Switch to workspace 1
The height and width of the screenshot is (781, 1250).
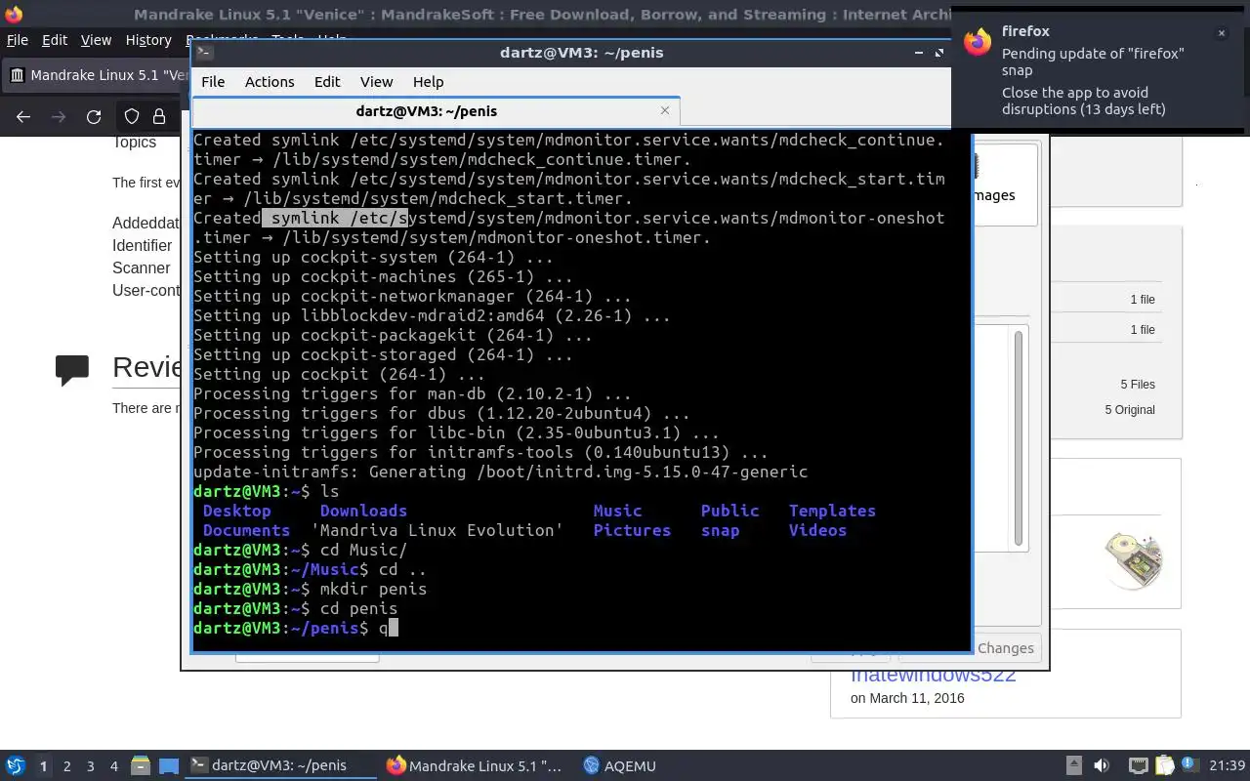coord(43,766)
